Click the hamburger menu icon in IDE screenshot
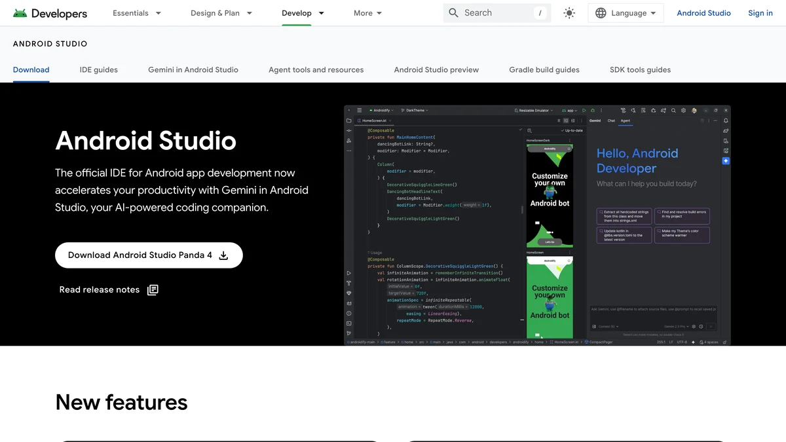This screenshot has height=442, width=786. pos(359,111)
